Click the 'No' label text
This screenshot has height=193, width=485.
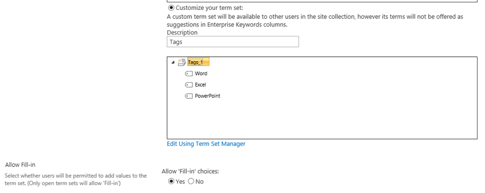pyautogui.click(x=199, y=182)
